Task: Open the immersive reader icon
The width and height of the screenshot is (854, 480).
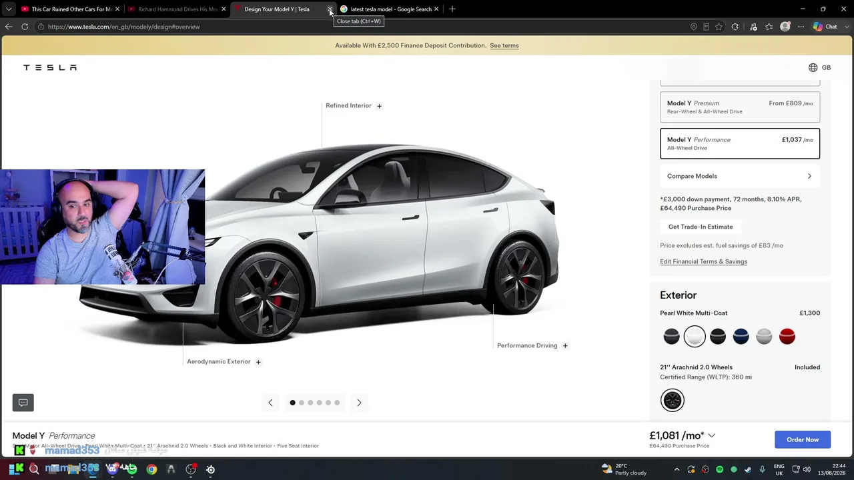Action: pyautogui.click(x=707, y=27)
